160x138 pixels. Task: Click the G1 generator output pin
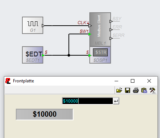pos(43,26)
